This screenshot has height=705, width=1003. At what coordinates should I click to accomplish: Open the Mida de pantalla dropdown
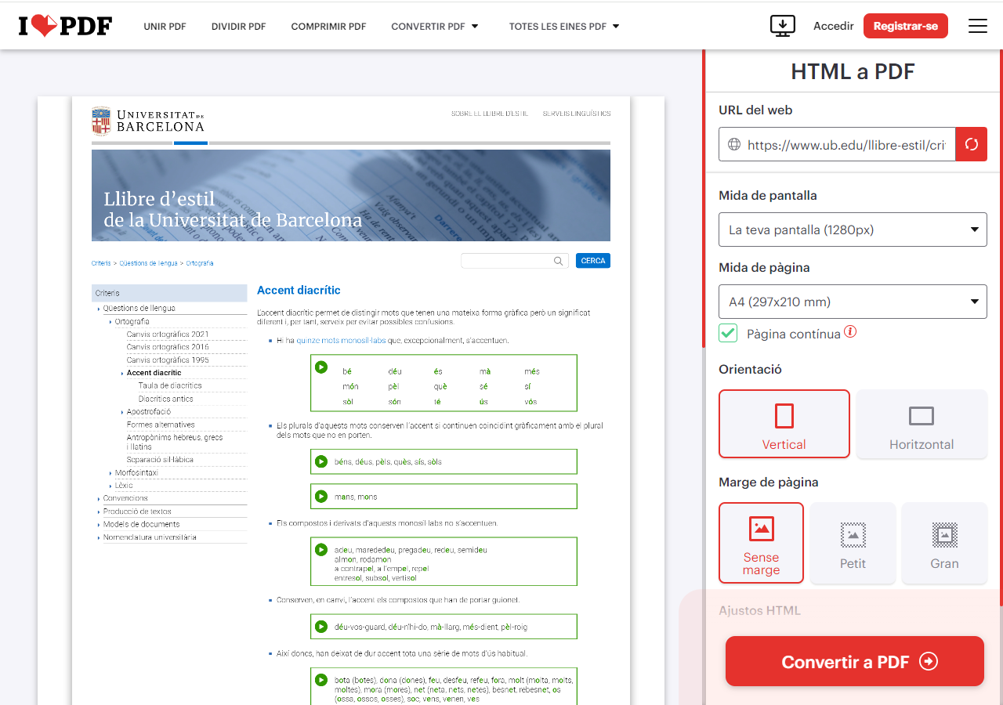click(852, 230)
